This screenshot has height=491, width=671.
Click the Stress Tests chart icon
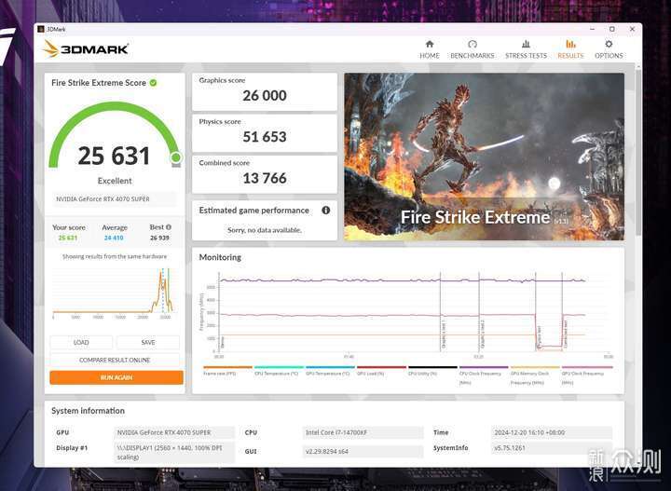(526, 44)
